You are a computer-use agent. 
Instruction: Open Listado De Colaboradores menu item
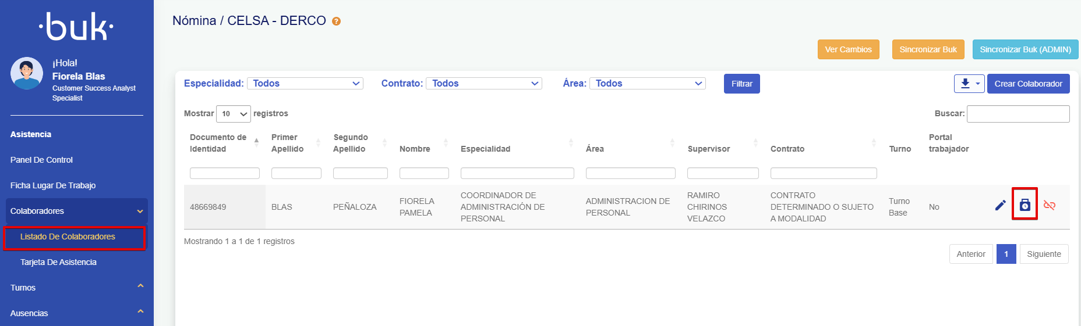68,237
